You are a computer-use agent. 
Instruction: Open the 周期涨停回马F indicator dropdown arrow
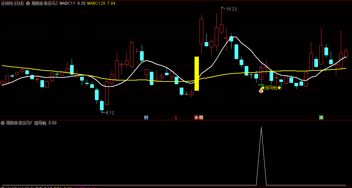3,123
